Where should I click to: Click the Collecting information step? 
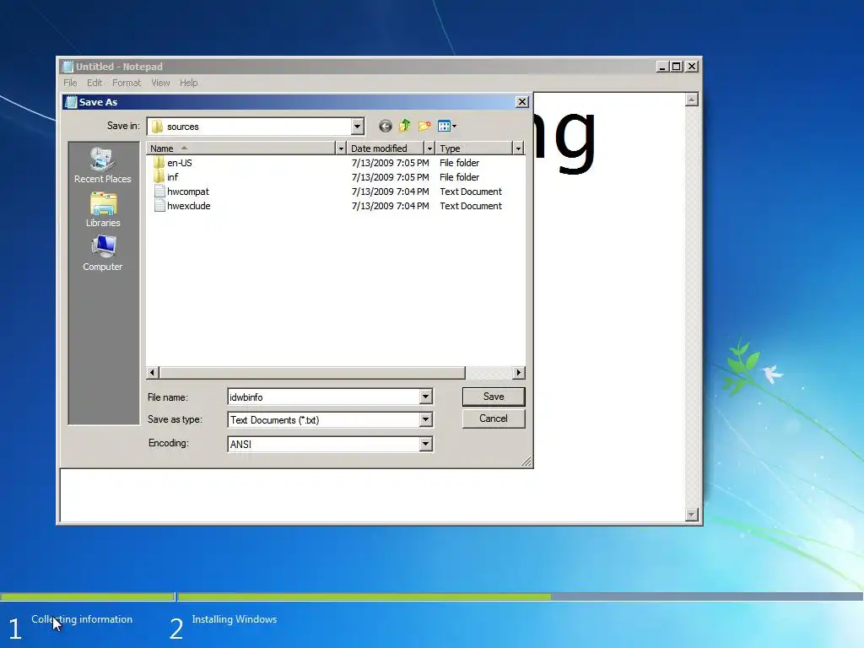[x=82, y=619]
